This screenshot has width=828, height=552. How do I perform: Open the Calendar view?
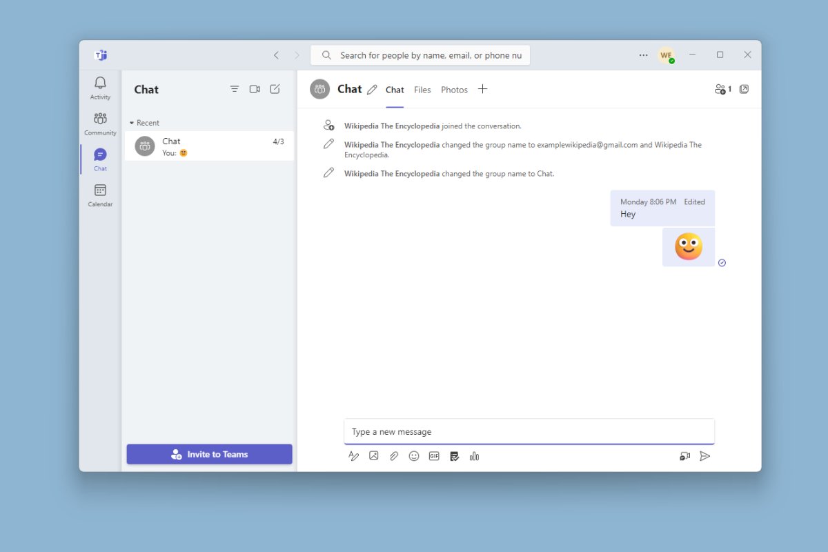tap(100, 195)
